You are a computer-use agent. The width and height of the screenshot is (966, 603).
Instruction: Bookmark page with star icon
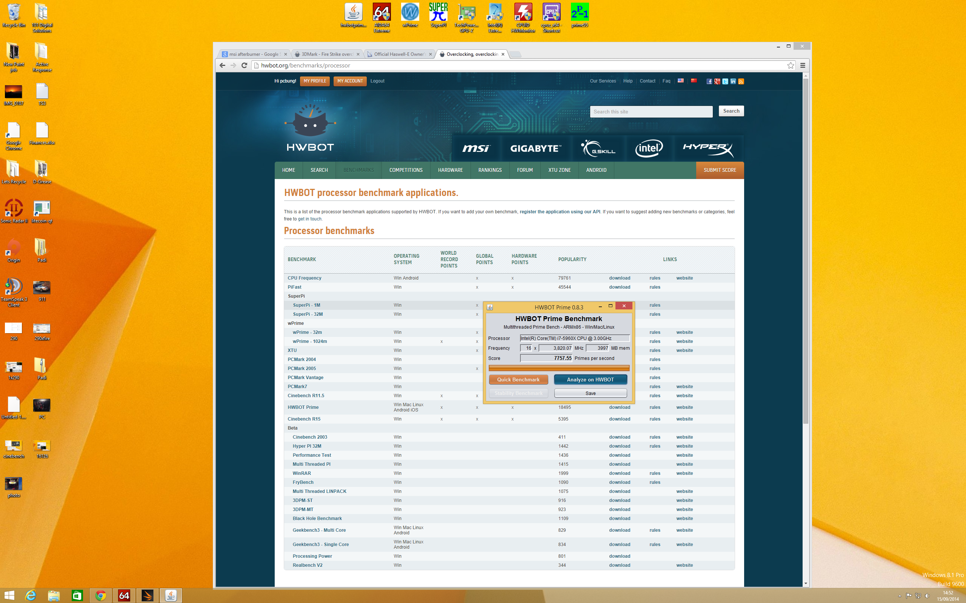click(x=791, y=66)
